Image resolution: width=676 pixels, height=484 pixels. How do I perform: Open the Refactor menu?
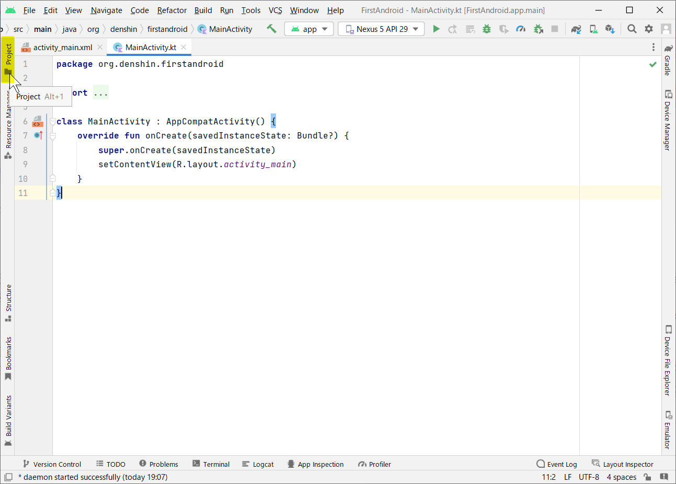point(171,10)
